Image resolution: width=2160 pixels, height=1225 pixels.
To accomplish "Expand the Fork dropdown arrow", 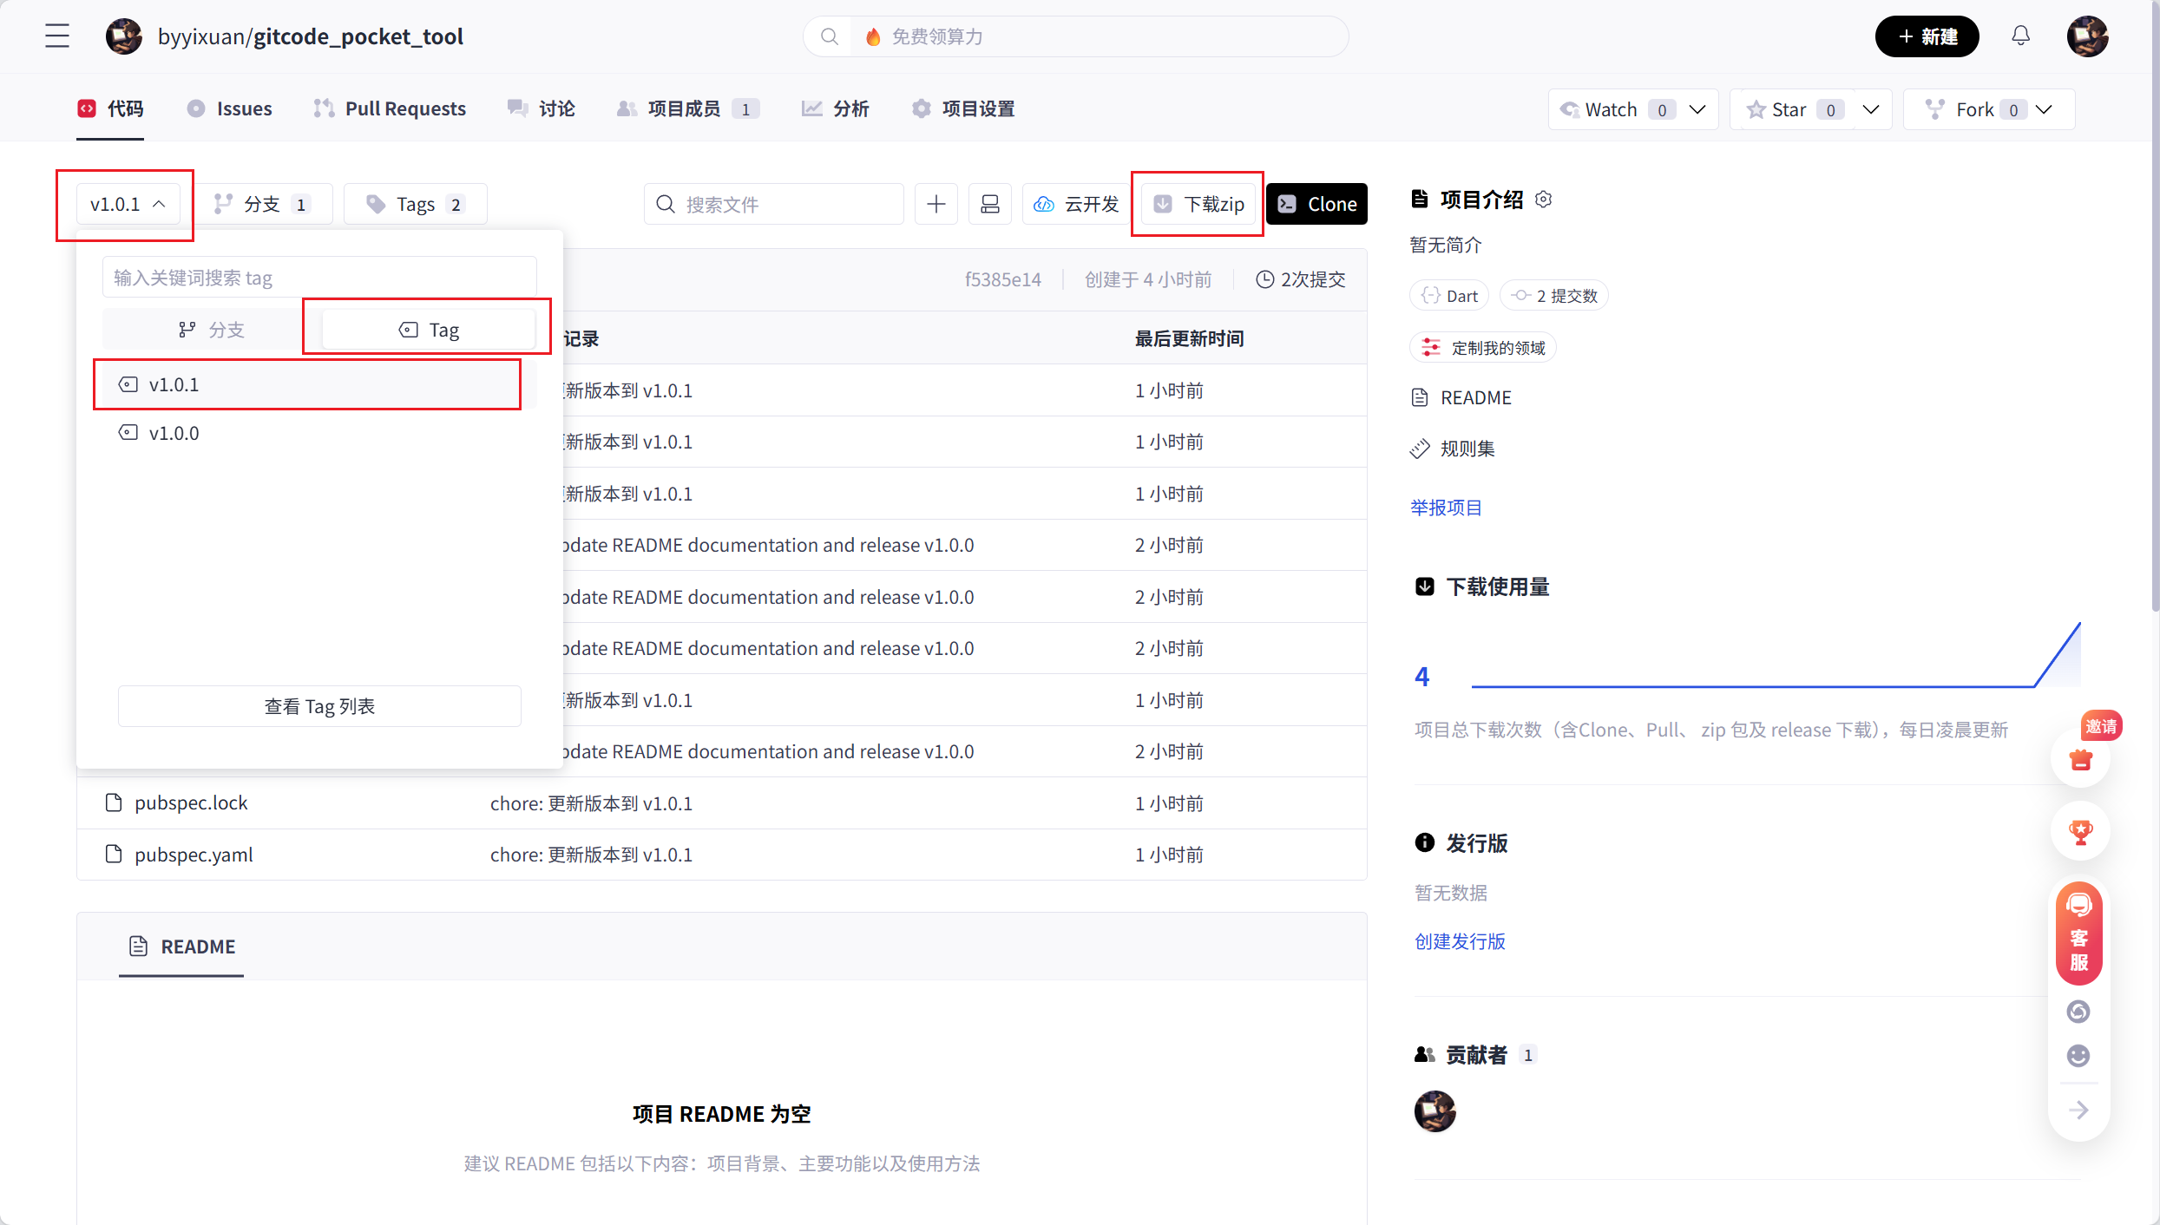I will [2044, 109].
